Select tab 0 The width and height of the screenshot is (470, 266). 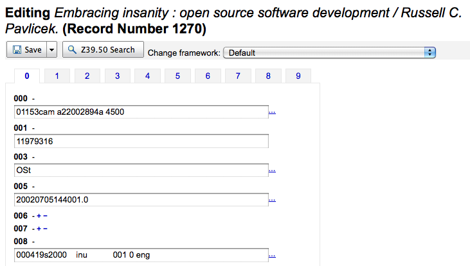[x=27, y=76]
